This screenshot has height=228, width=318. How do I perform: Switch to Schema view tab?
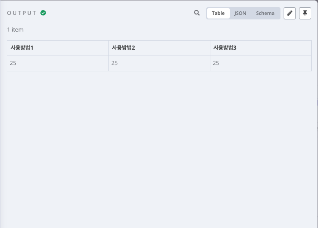point(265,14)
